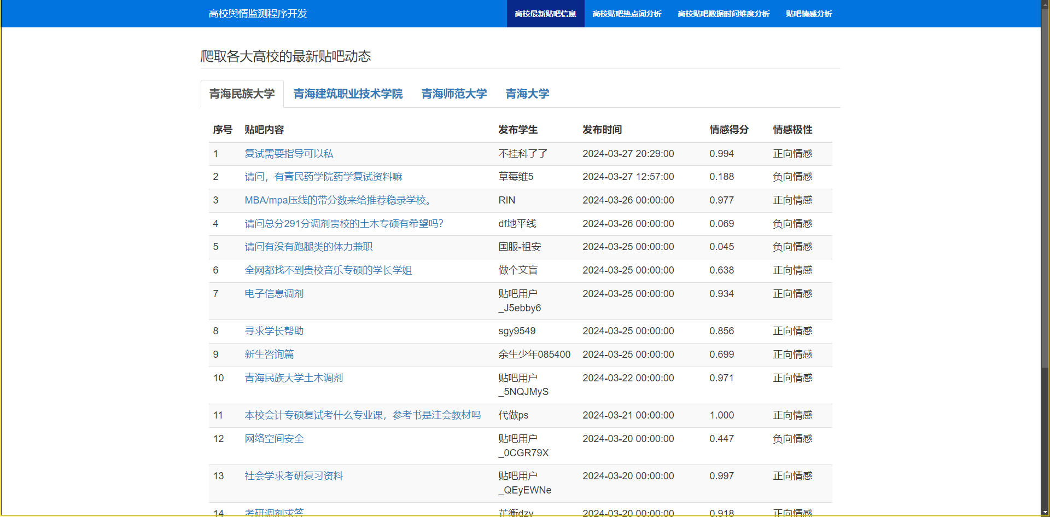The image size is (1050, 517).
Task: Open the 高校最新贴吧信息 nav item
Action: pos(545,14)
